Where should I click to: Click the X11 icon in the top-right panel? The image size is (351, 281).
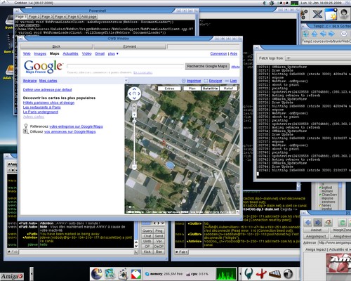pyautogui.click(x=317, y=14)
